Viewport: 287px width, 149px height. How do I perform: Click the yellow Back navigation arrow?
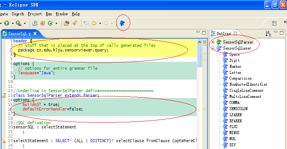[x=94, y=23]
